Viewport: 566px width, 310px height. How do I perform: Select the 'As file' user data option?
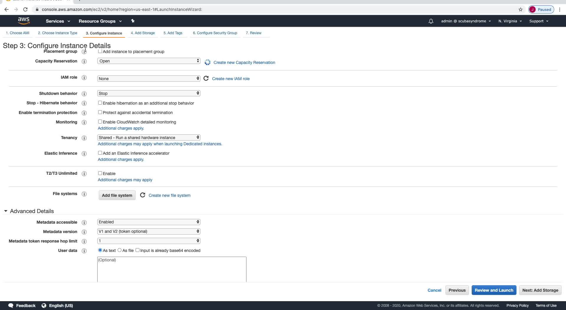(119, 250)
